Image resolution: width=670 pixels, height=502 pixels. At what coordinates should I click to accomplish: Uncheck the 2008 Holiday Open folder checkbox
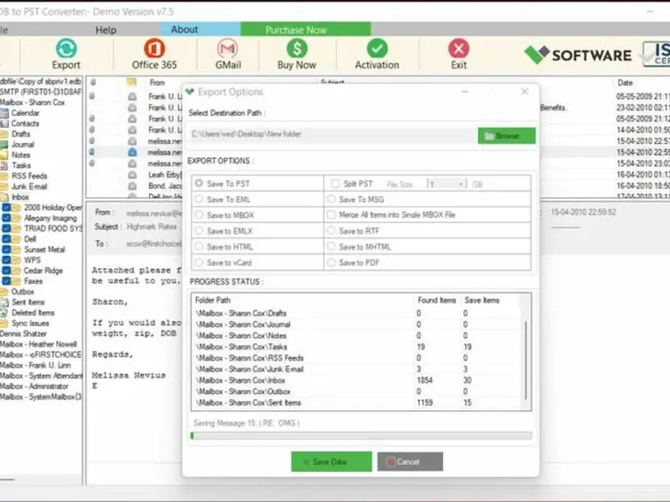[7, 207]
